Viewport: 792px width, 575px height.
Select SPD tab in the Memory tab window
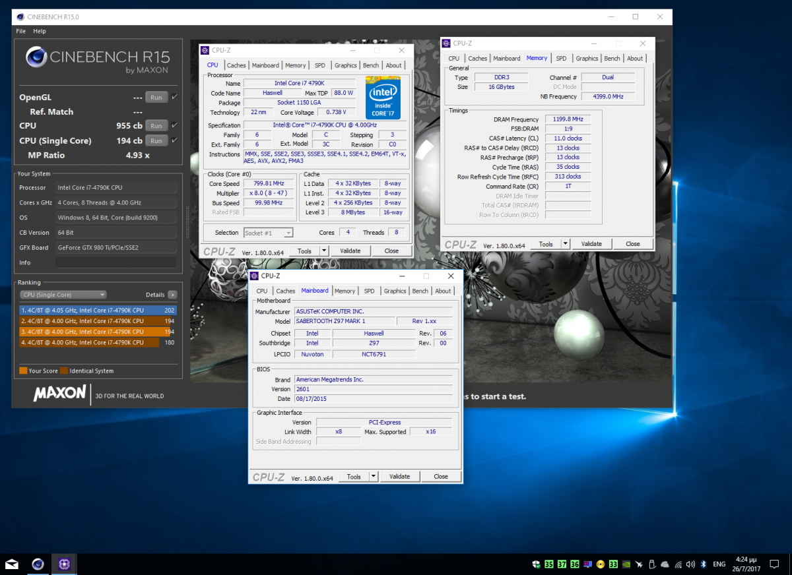[x=561, y=58]
